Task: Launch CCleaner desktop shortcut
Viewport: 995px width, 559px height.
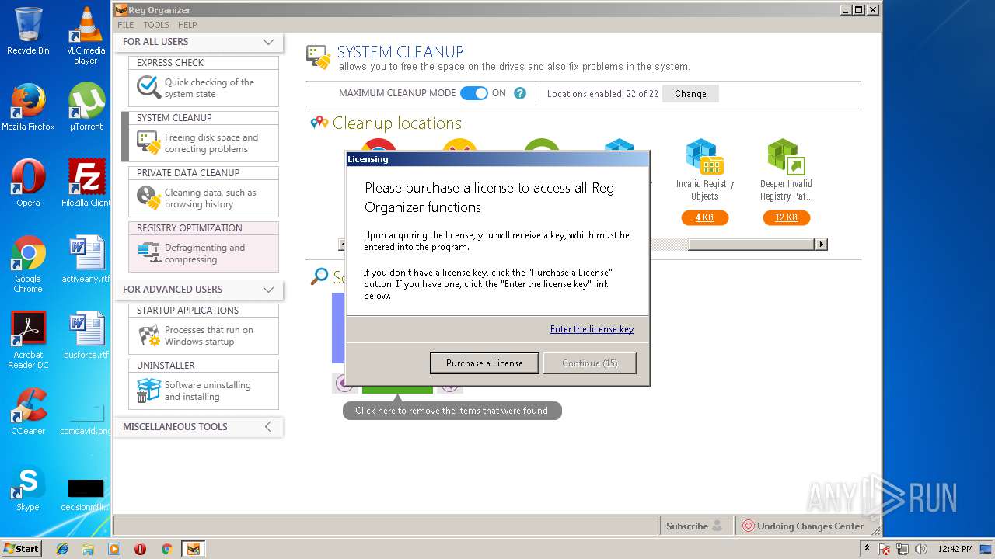Action: coord(28,411)
